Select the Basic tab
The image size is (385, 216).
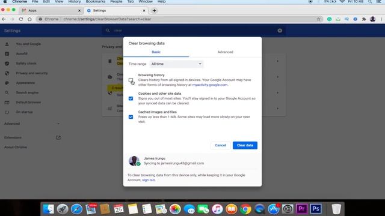point(156,52)
